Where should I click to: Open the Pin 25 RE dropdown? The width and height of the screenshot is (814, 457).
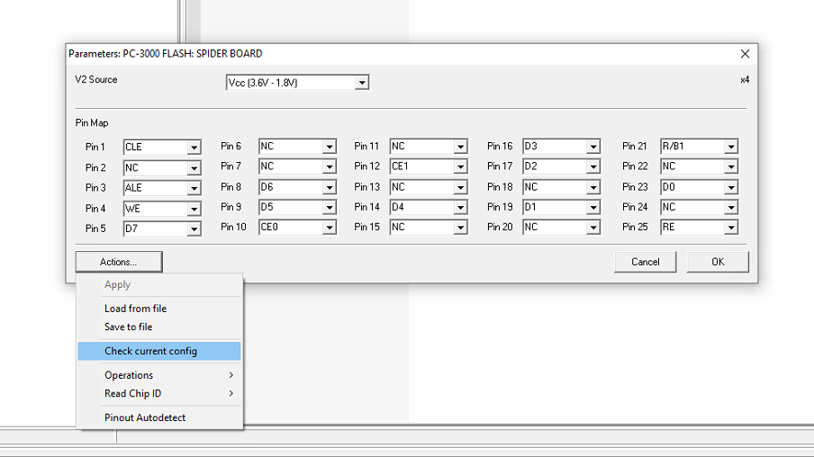point(730,228)
